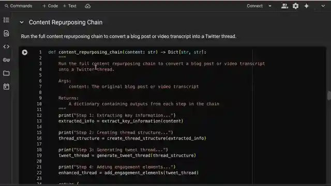Click the vertical scrollbar thumb

(x=329, y=96)
